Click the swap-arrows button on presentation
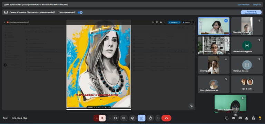Viewport: 265px width, 124px height. coord(192,106)
